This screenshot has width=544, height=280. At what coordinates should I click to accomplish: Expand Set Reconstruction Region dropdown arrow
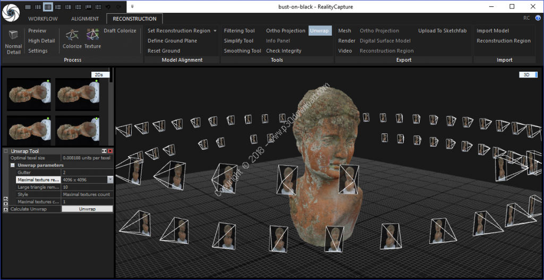coord(215,31)
